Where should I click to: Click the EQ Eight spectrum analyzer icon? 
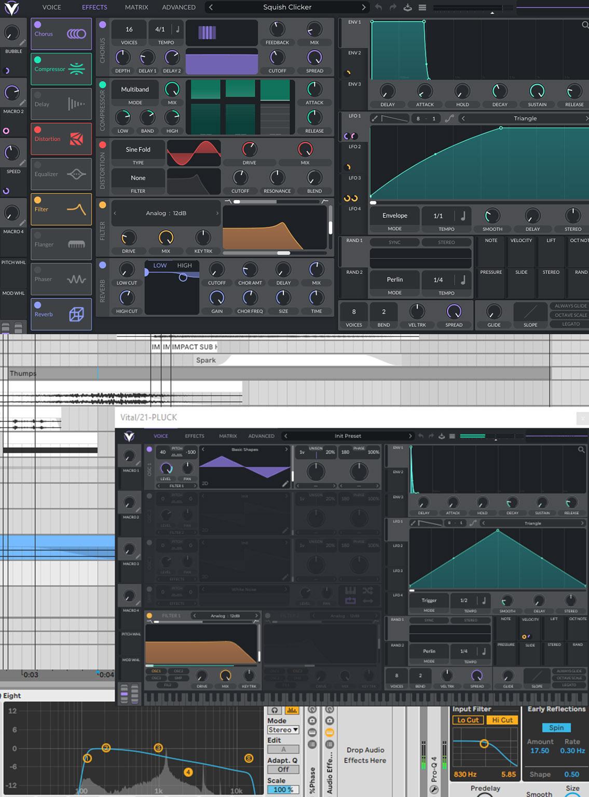pyautogui.click(x=292, y=710)
